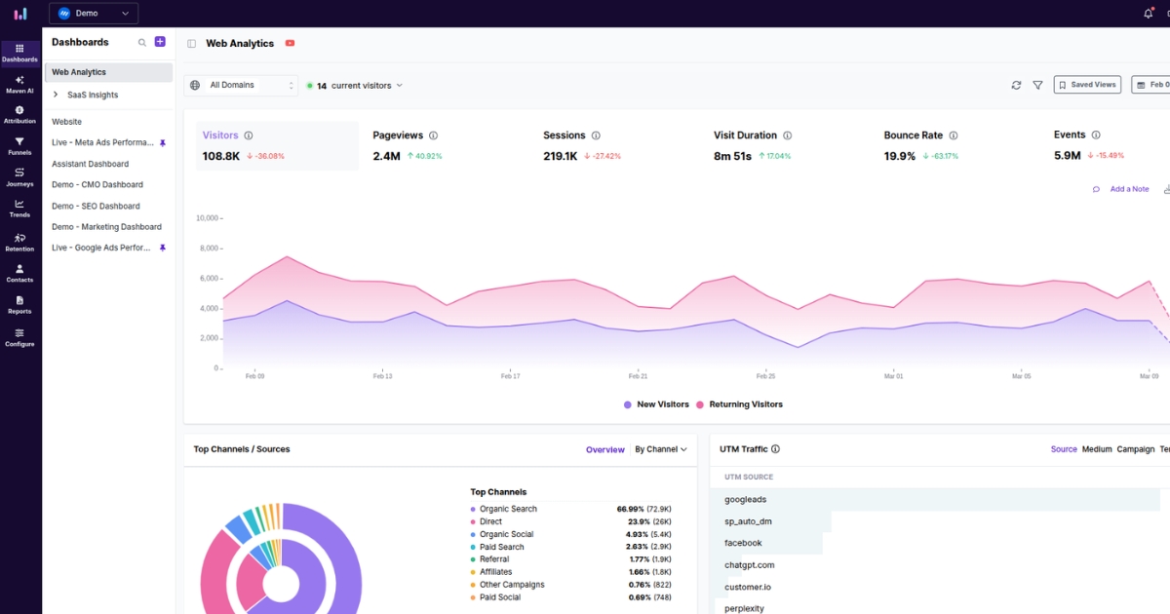Screen dimensions: 1170x614
Task: Open Saved Views
Action: pyautogui.click(x=1086, y=85)
